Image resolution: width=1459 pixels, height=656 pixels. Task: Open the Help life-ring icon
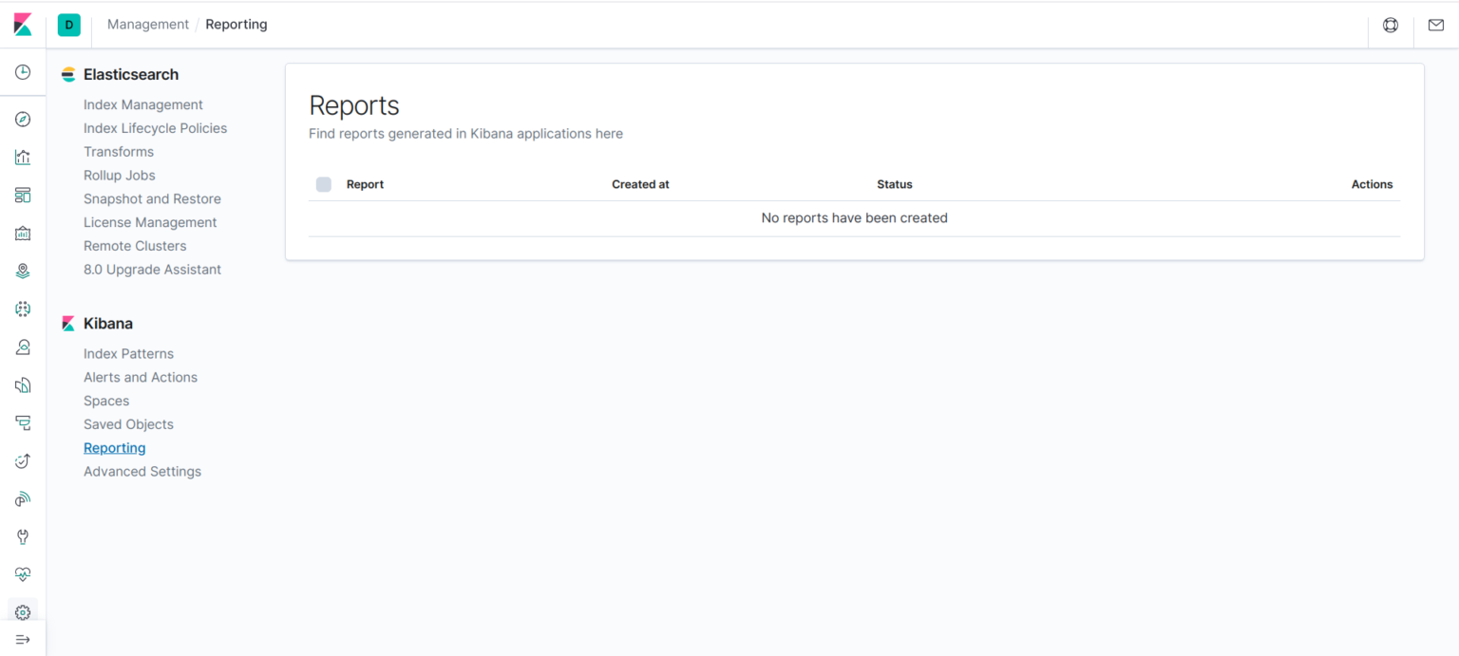(1390, 25)
